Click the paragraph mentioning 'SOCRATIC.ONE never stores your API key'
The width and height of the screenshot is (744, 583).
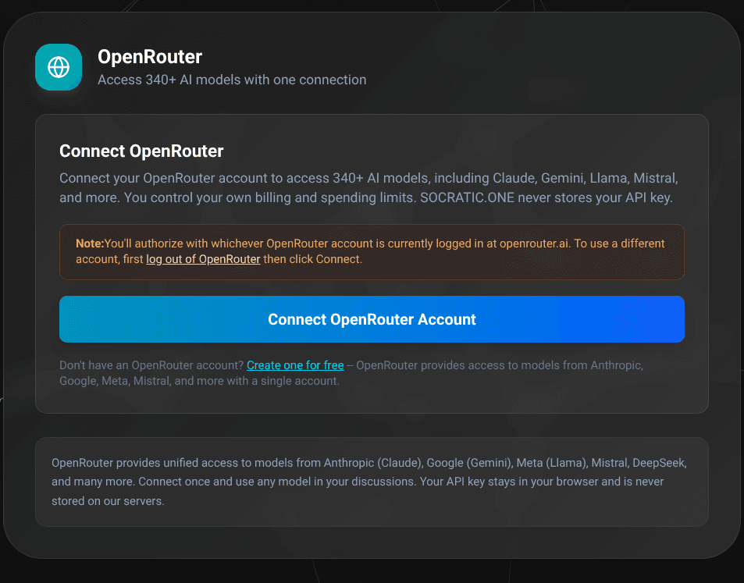click(x=368, y=188)
